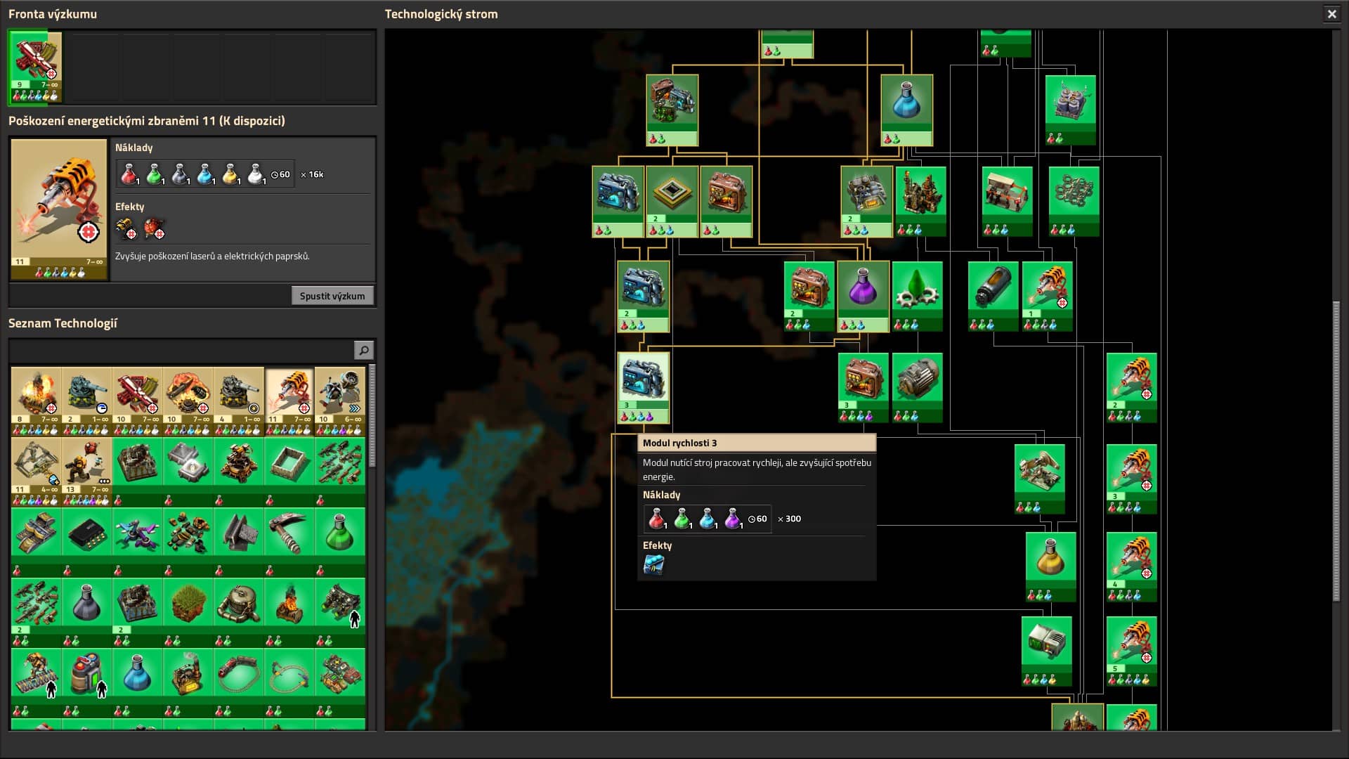Click the white space science pack in Náklady
The width and height of the screenshot is (1349, 759).
pos(256,174)
